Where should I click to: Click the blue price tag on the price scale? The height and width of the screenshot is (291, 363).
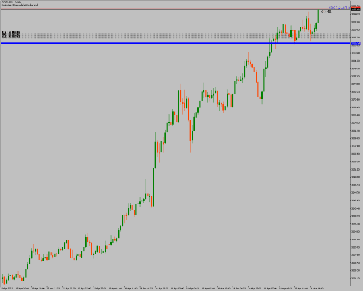pyautogui.click(x=355, y=44)
